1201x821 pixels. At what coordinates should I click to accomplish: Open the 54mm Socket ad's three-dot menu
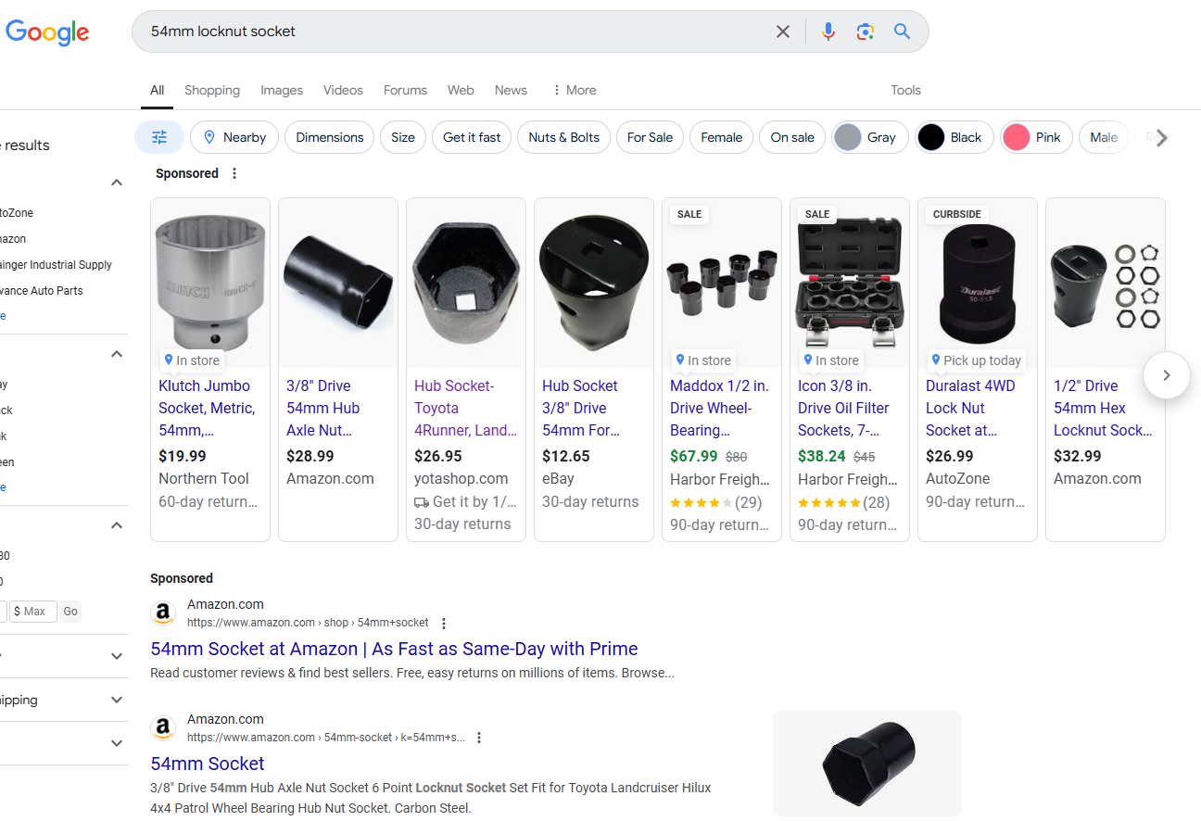click(x=479, y=738)
